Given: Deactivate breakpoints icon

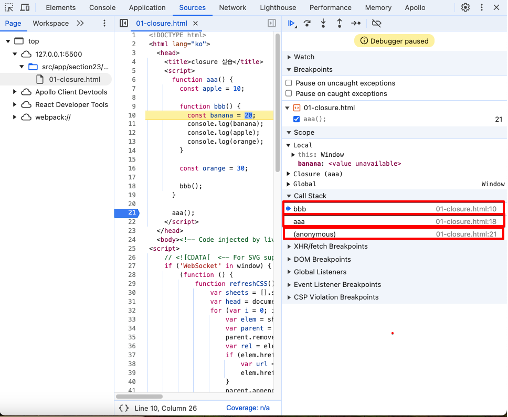Looking at the screenshot, I should pyautogui.click(x=376, y=23).
